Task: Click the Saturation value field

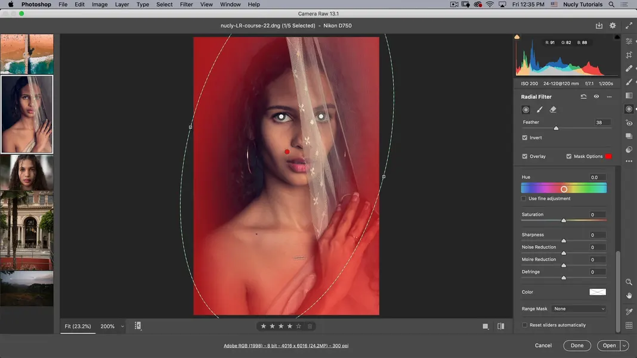Action: pyautogui.click(x=597, y=214)
